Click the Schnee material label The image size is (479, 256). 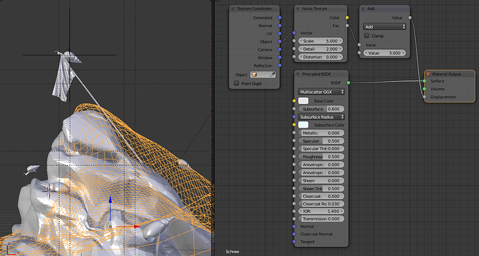tap(233, 252)
